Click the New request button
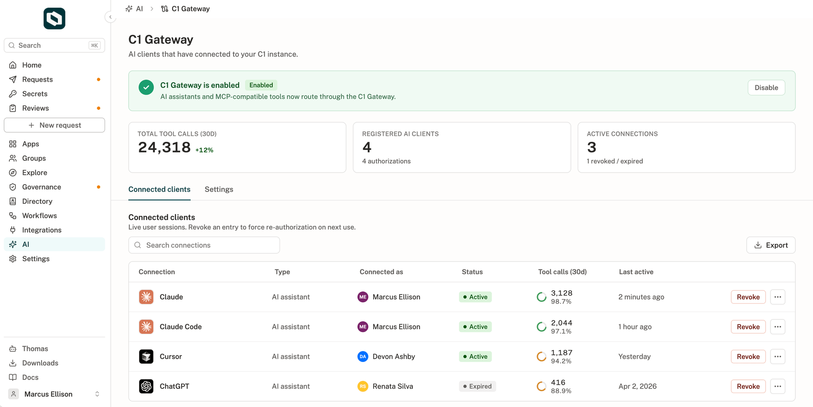The height and width of the screenshot is (407, 813). coord(54,125)
